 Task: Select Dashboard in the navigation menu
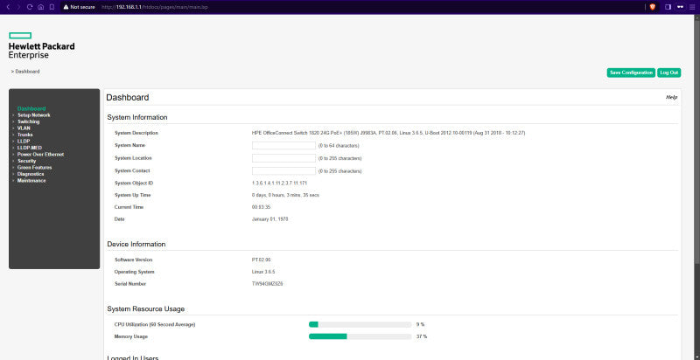[31, 108]
